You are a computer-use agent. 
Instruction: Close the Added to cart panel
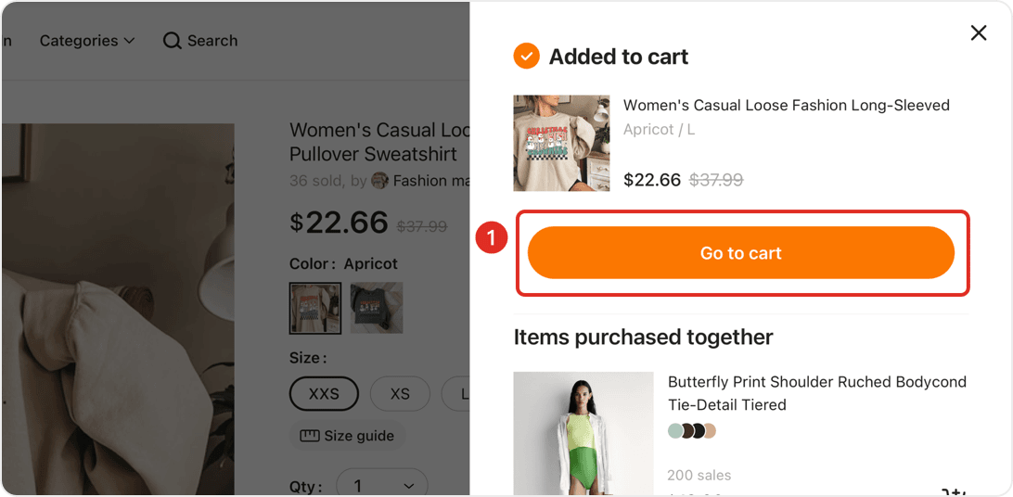click(x=978, y=33)
